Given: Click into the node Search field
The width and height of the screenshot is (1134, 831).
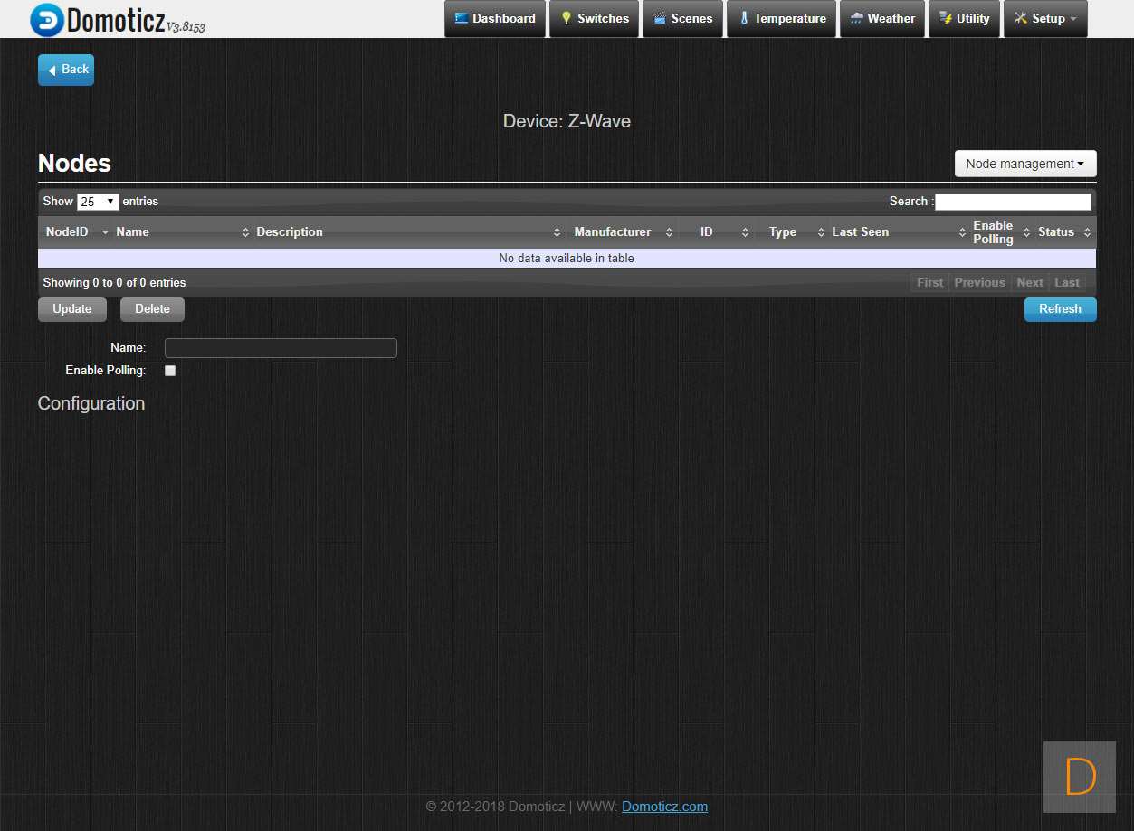Looking at the screenshot, I should point(1013,202).
